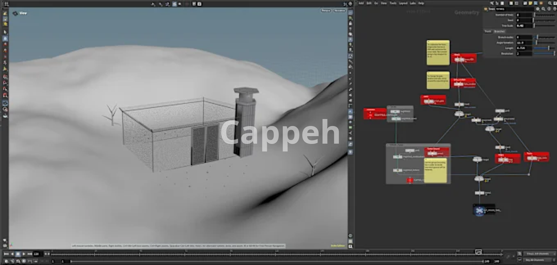Click the Branch nodes value field
Screen dimensions: 557x265
[524, 37]
